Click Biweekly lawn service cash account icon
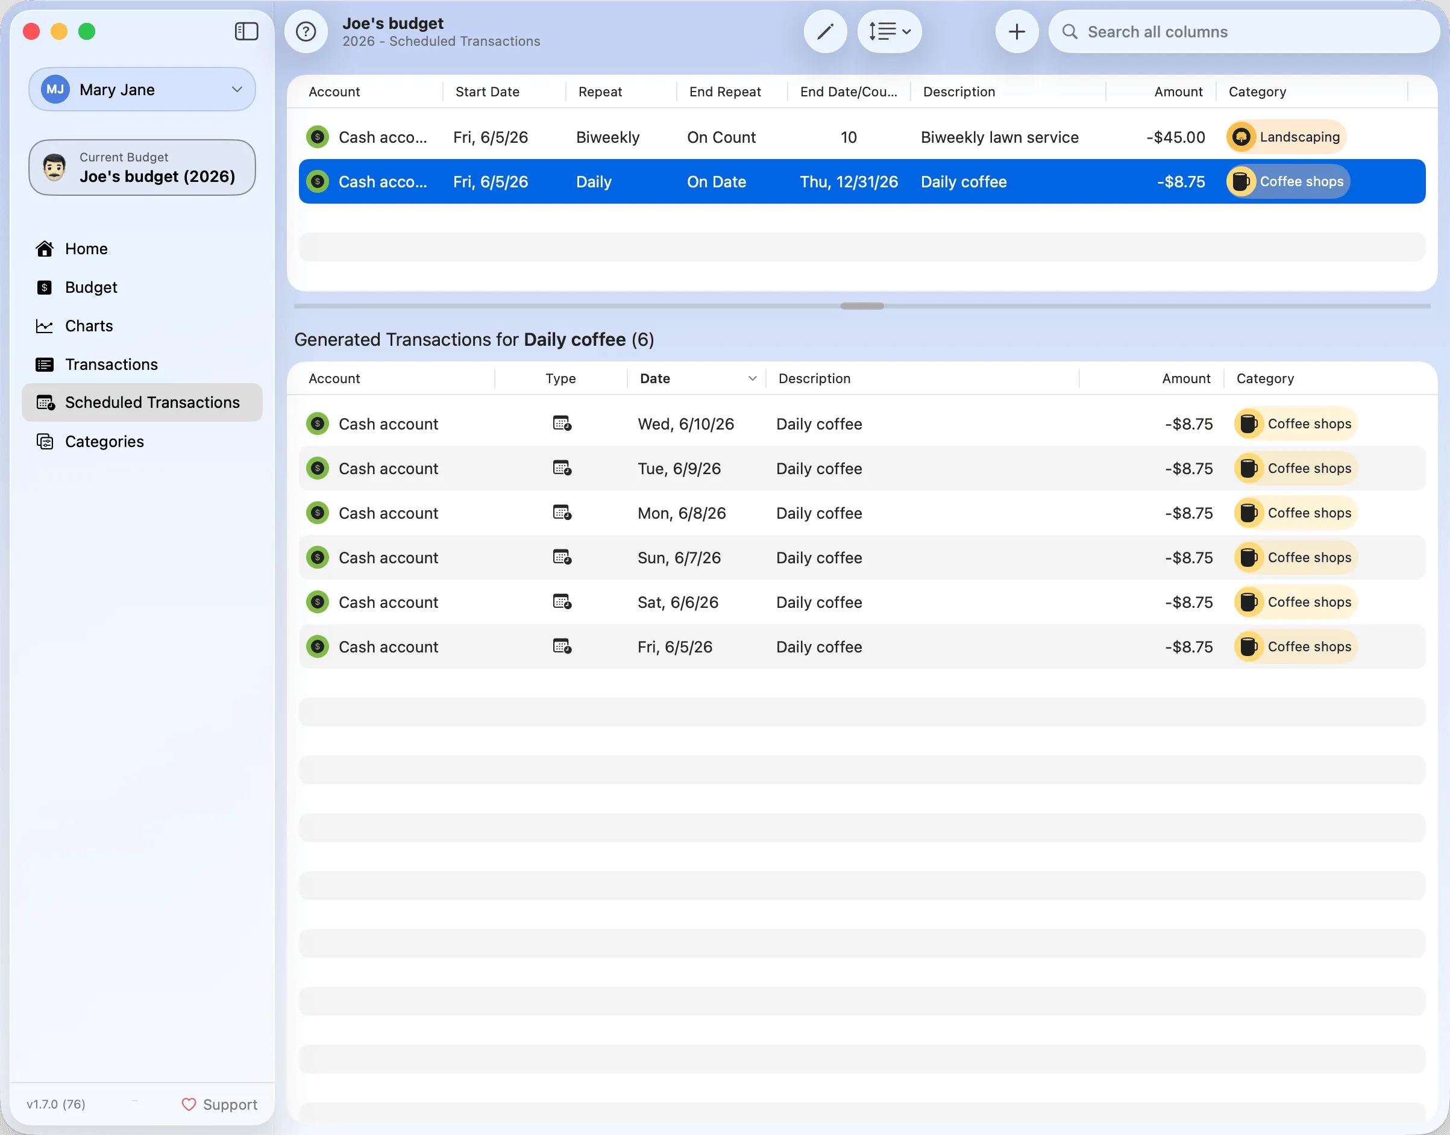 click(x=317, y=137)
